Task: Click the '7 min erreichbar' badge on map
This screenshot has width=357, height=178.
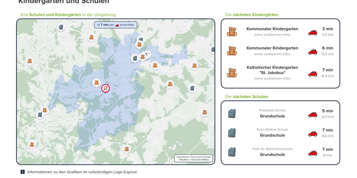Action: pyautogui.click(x=116, y=25)
